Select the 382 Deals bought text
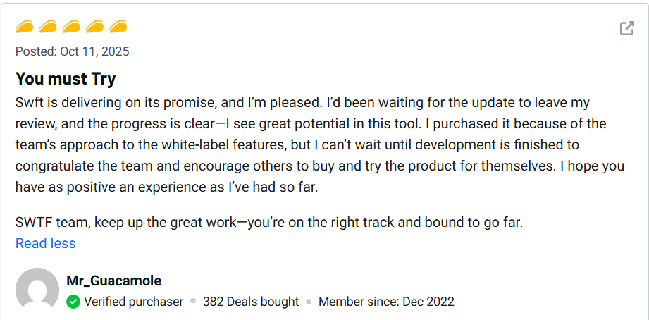649x320 pixels. 251,302
